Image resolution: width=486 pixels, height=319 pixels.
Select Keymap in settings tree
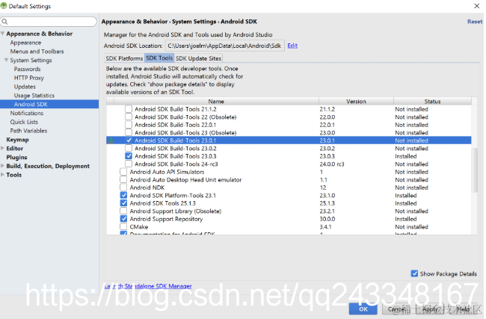(17, 140)
